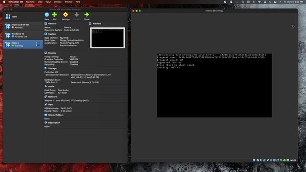Click the Fedora preview thumbnail
Screen dimensions: 306x172
coord(108,38)
